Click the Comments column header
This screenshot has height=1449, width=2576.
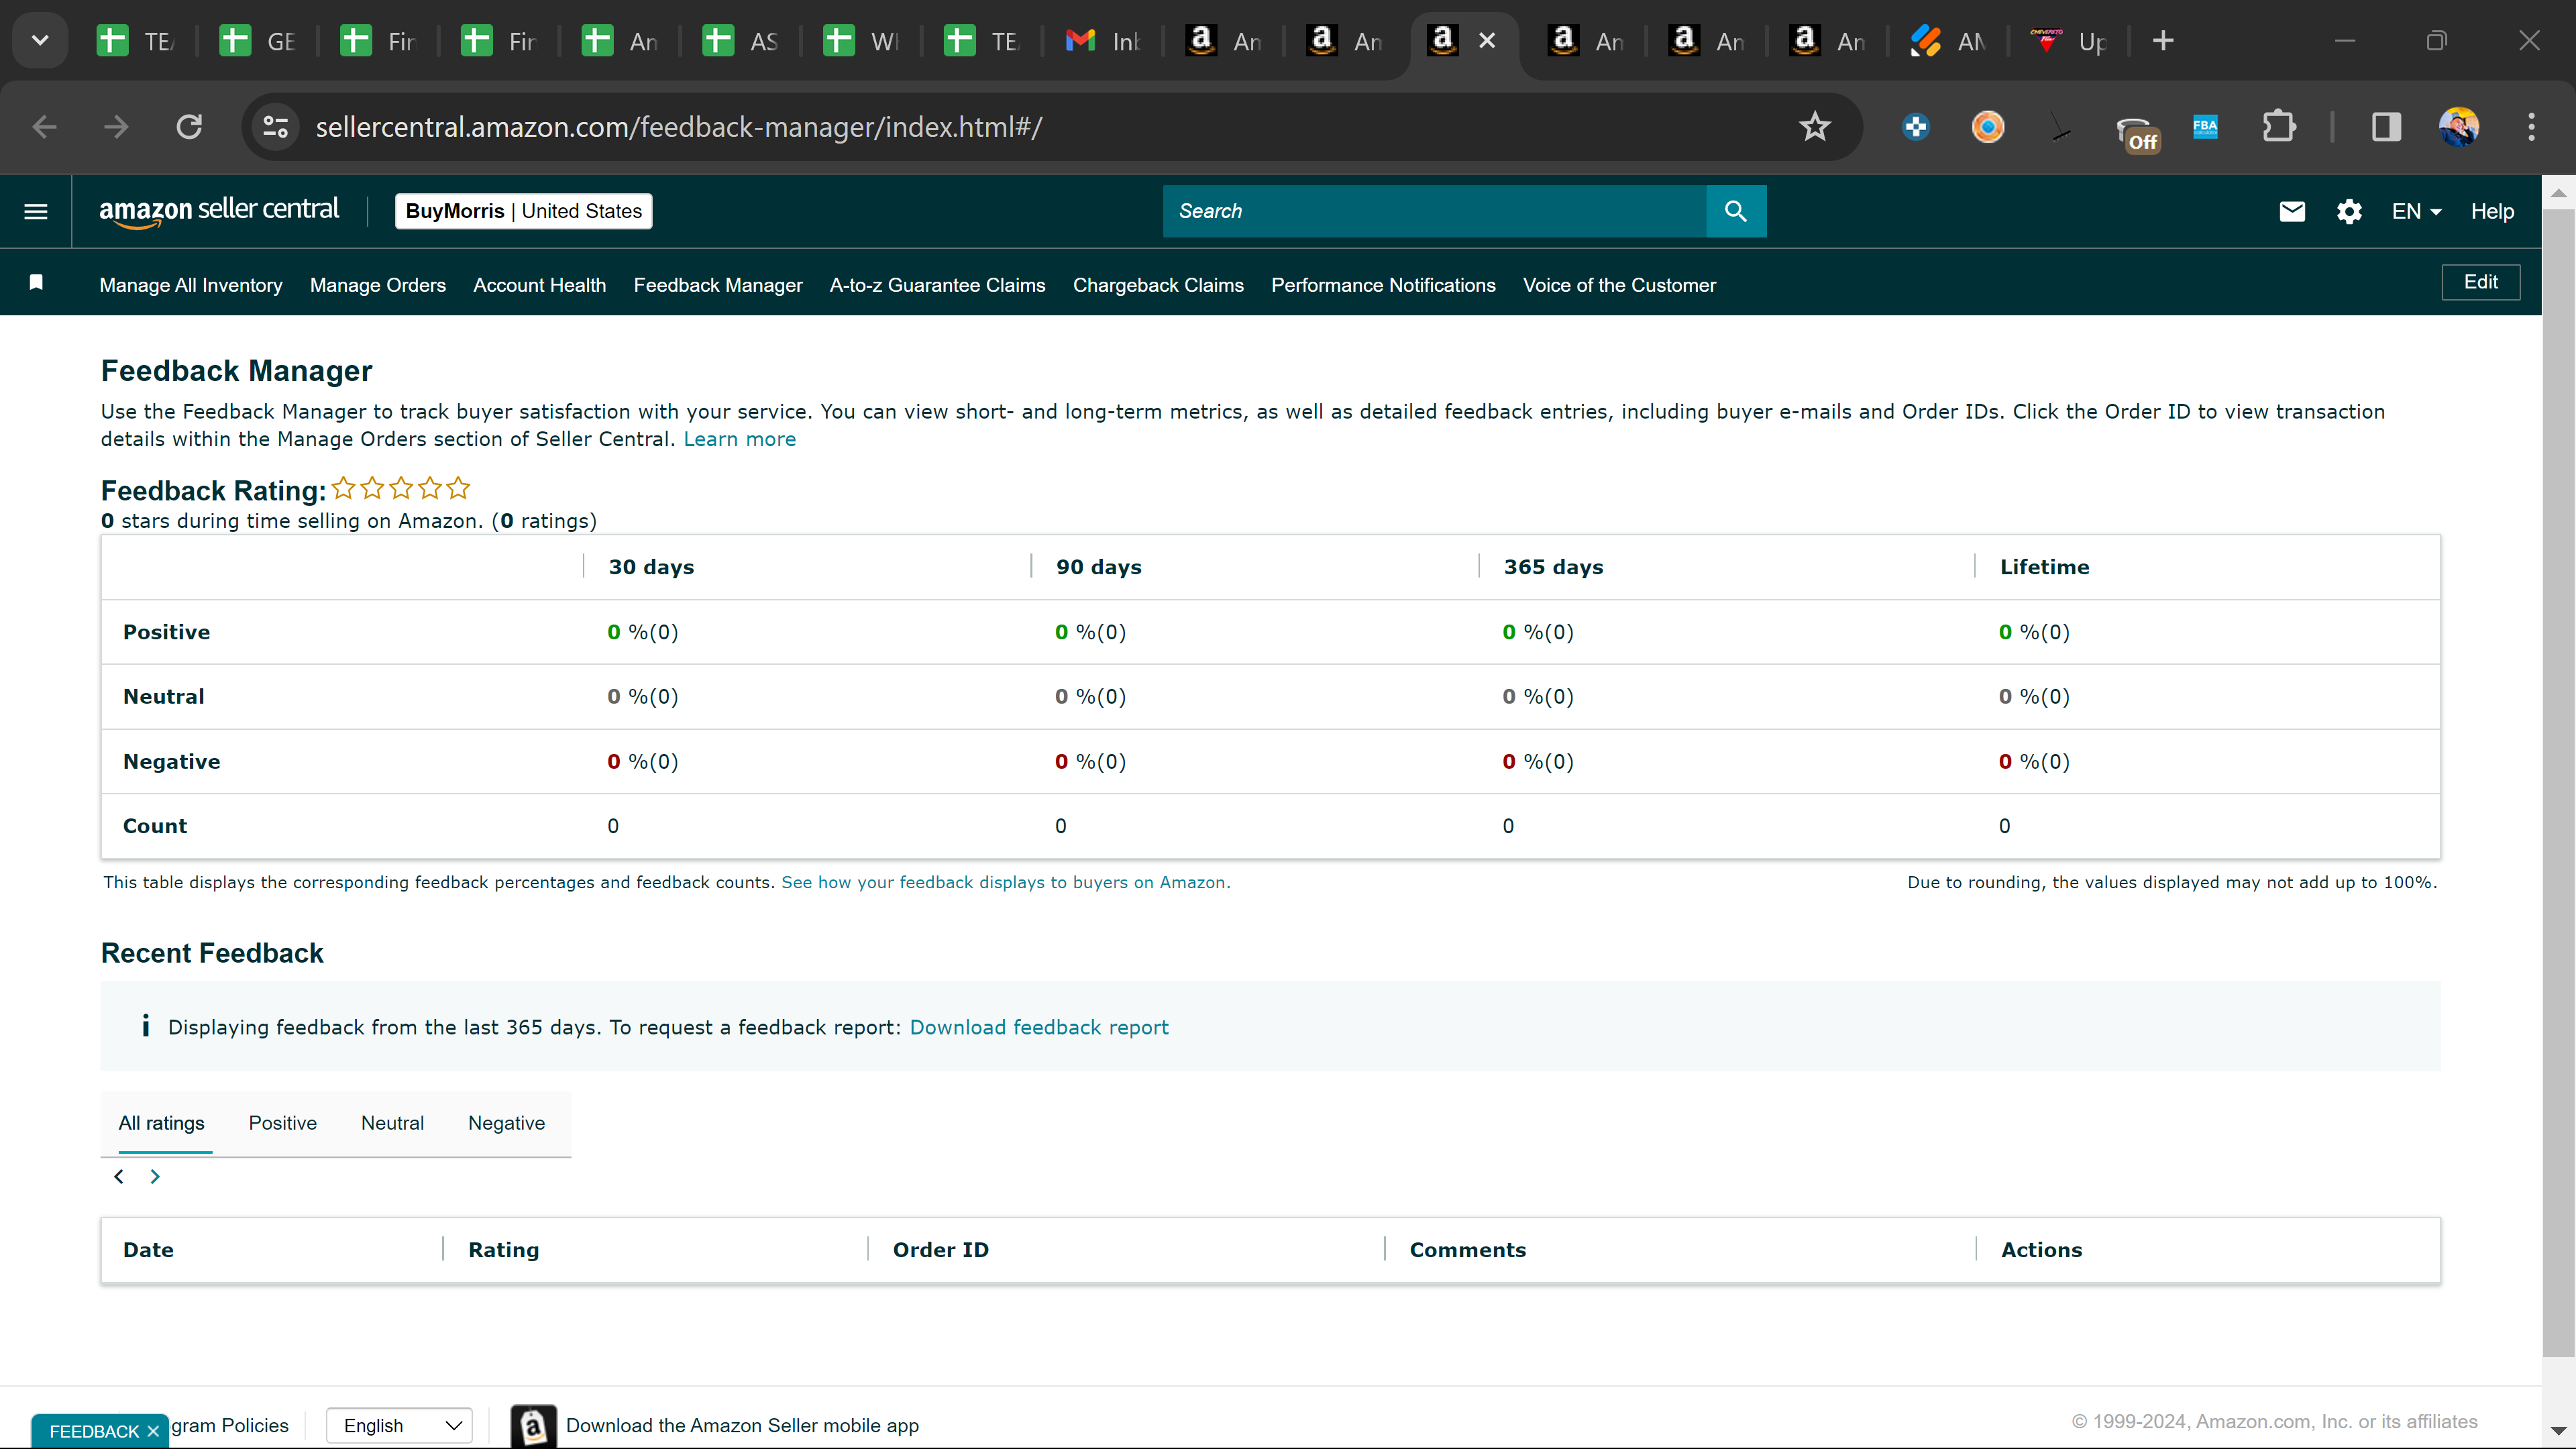pos(1467,1250)
